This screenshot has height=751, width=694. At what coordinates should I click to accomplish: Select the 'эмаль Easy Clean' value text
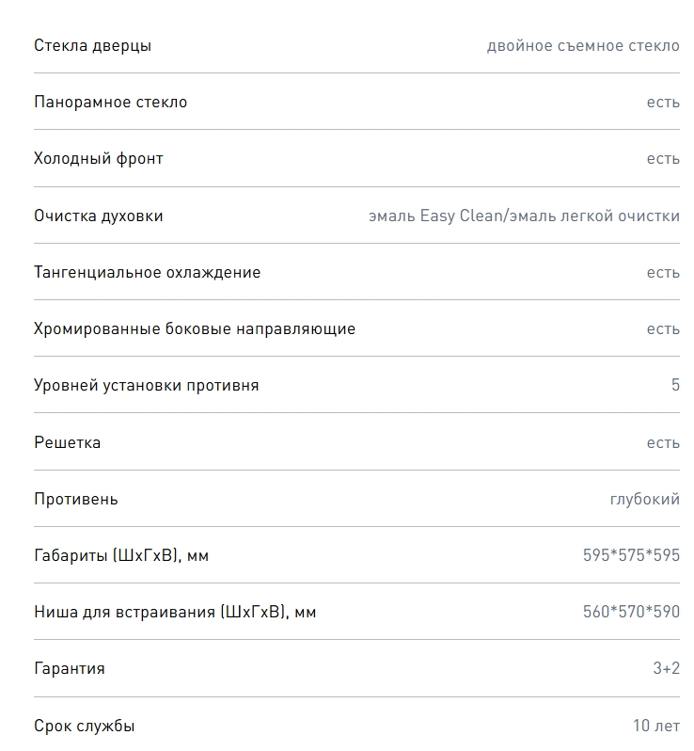(x=435, y=216)
